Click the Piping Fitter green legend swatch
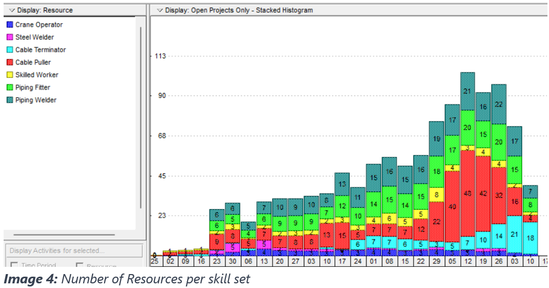The width and height of the screenshot is (549, 288). coord(9,88)
